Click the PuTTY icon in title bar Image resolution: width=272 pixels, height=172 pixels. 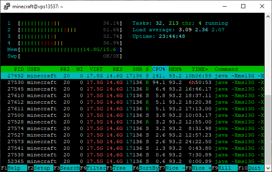tap(5, 6)
